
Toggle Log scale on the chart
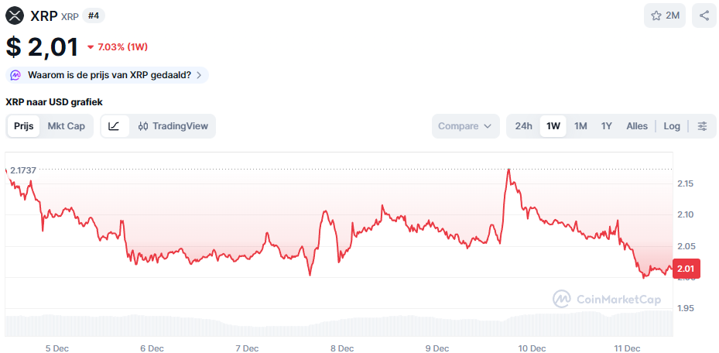coord(672,126)
